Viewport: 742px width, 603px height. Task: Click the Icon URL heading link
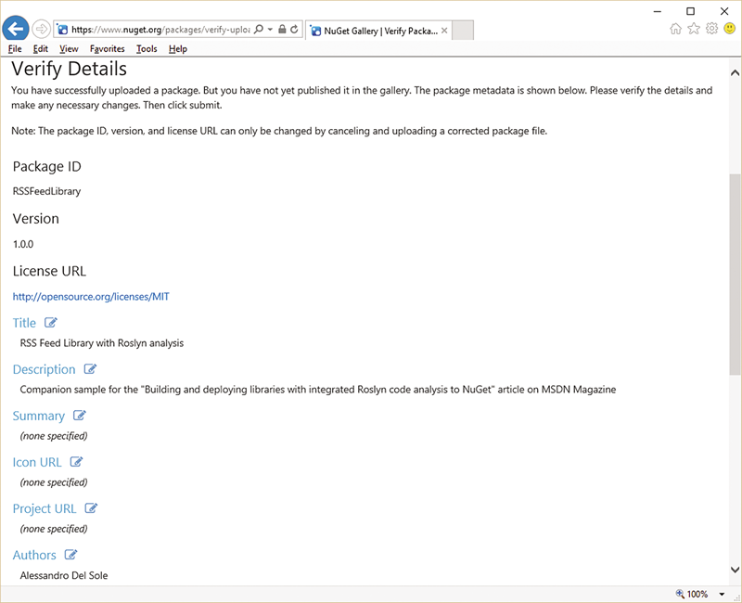(37, 462)
